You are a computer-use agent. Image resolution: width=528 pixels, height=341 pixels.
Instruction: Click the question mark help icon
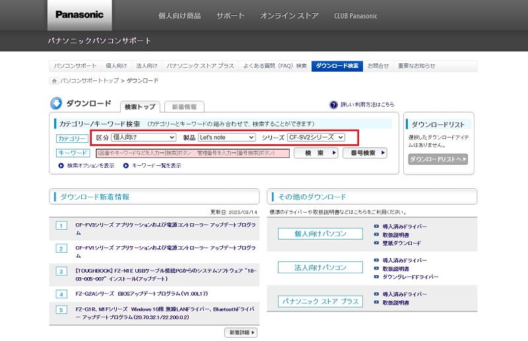coord(333,105)
